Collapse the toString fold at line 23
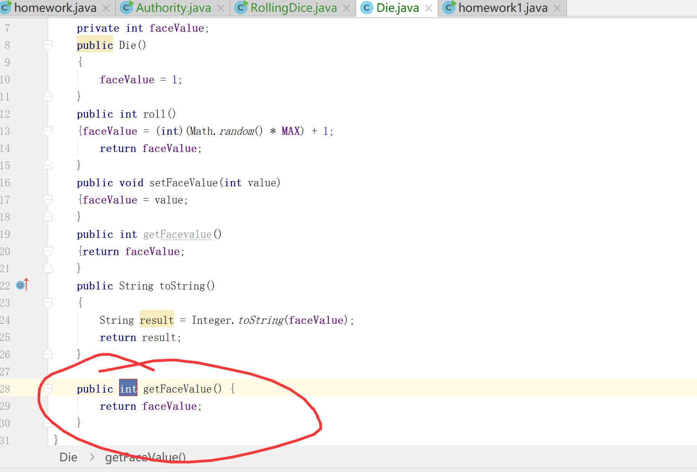This screenshot has height=472, width=697. point(48,303)
